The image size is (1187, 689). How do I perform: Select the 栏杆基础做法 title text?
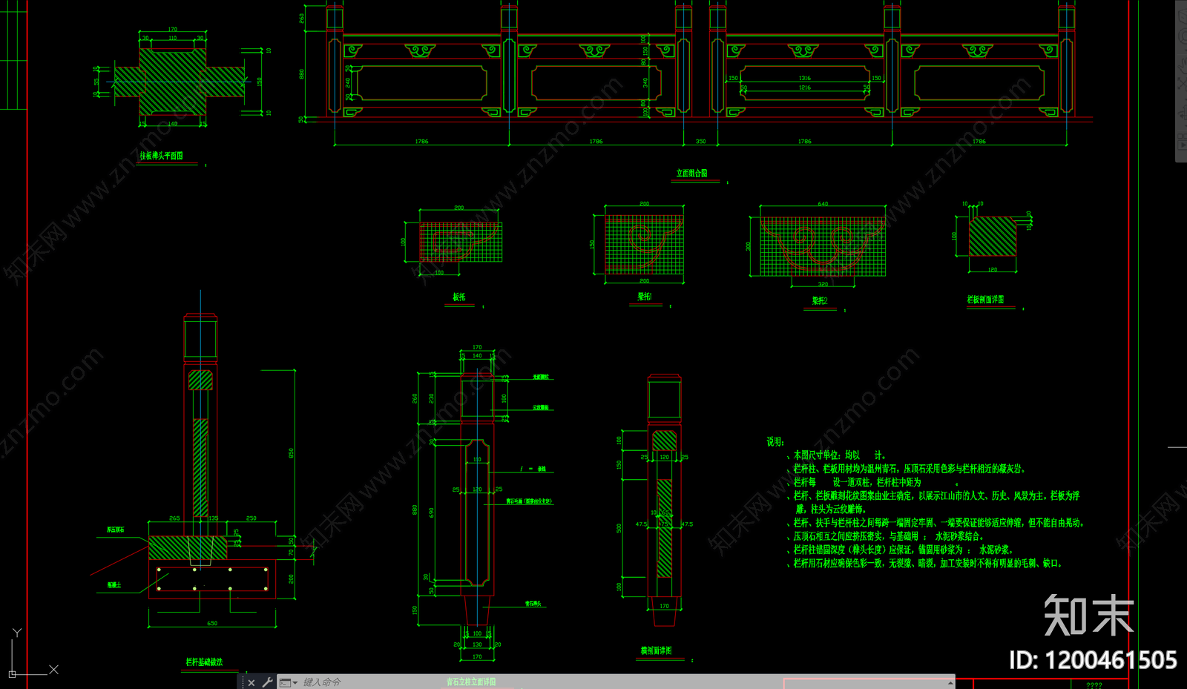point(204,662)
